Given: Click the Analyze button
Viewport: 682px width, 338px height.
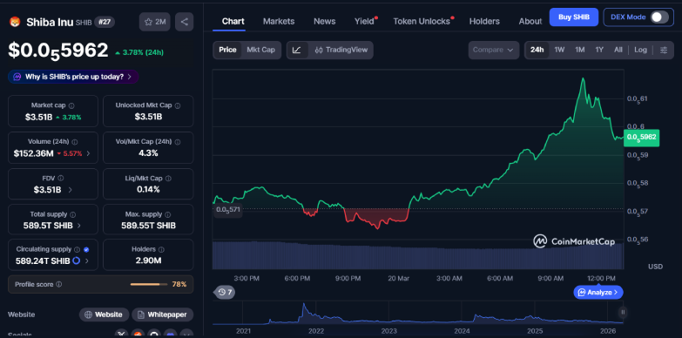Looking at the screenshot, I should [598, 293].
